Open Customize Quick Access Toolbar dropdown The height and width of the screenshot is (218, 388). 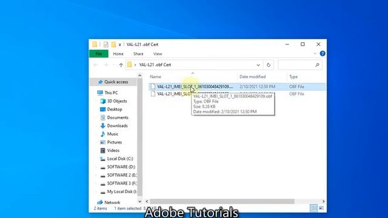click(x=120, y=45)
